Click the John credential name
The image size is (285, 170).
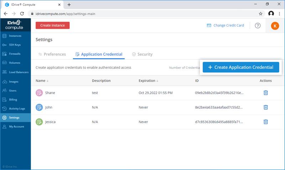(49, 107)
